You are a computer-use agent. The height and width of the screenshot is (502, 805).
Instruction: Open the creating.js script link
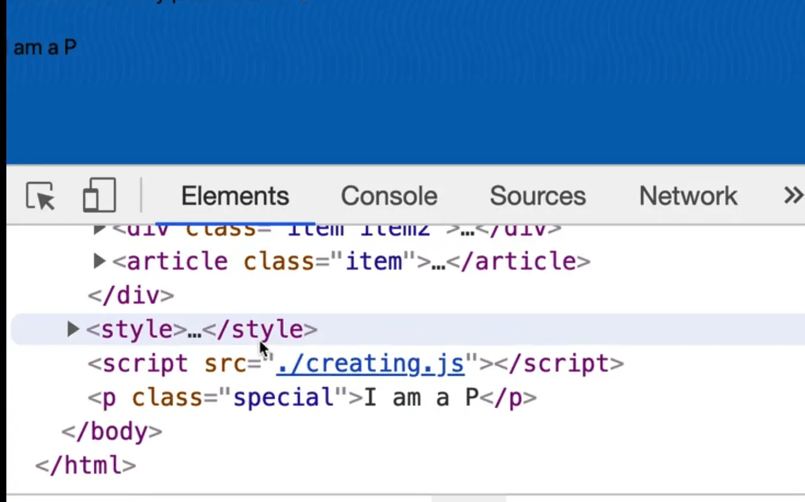[x=369, y=363]
